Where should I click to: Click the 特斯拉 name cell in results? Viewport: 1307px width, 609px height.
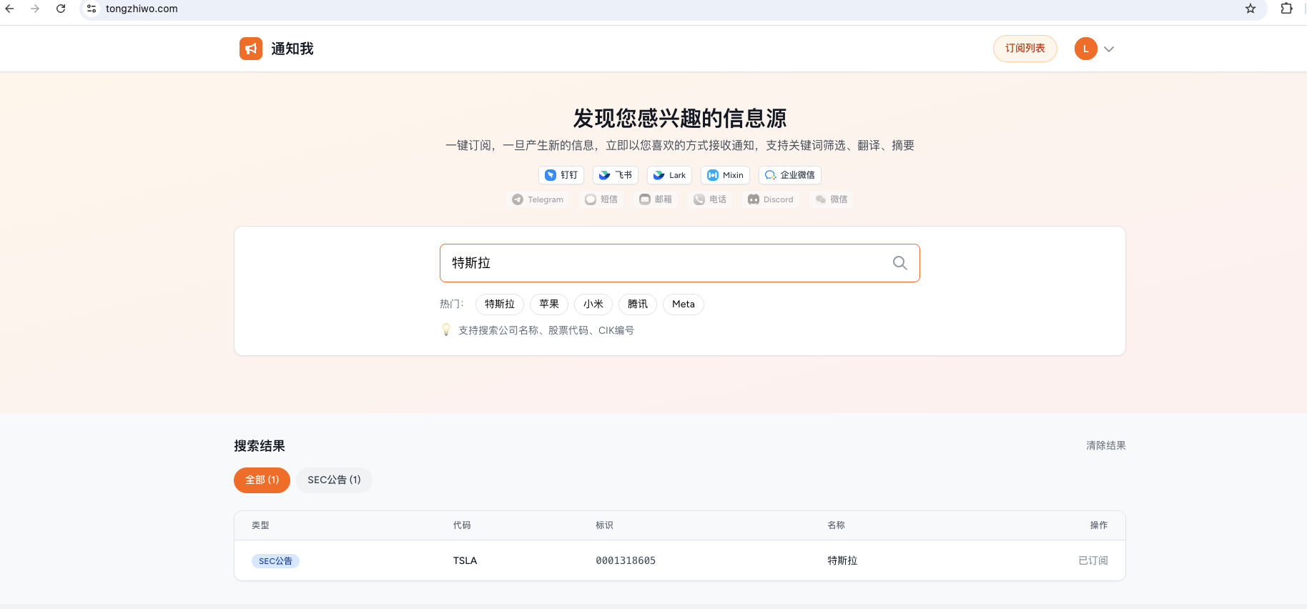point(842,560)
